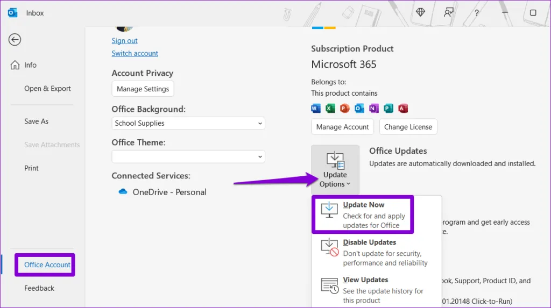Click the Switch account link
Image resolution: width=551 pixels, height=308 pixels.
[135, 53]
